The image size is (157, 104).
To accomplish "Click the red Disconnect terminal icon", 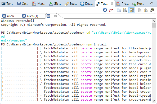I will tap(111, 10).
